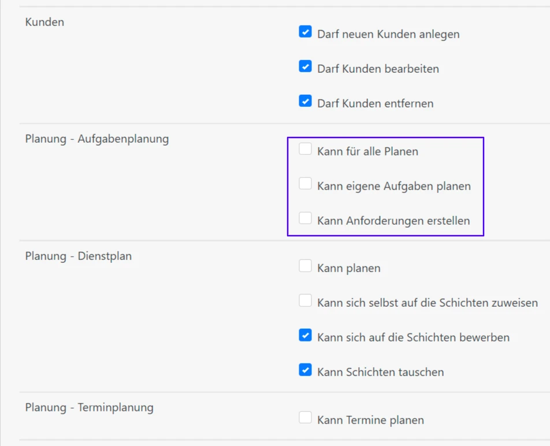This screenshot has height=446, width=550.
Task: Select the "Kunden" section label
Action: click(44, 22)
